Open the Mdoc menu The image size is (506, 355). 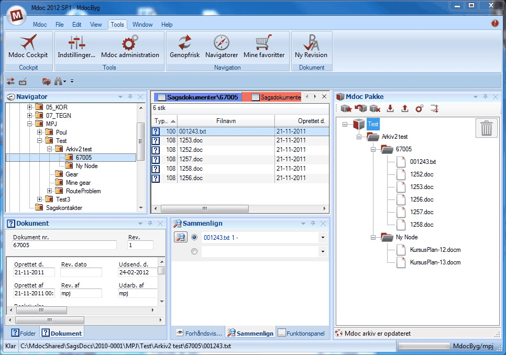click(x=40, y=25)
